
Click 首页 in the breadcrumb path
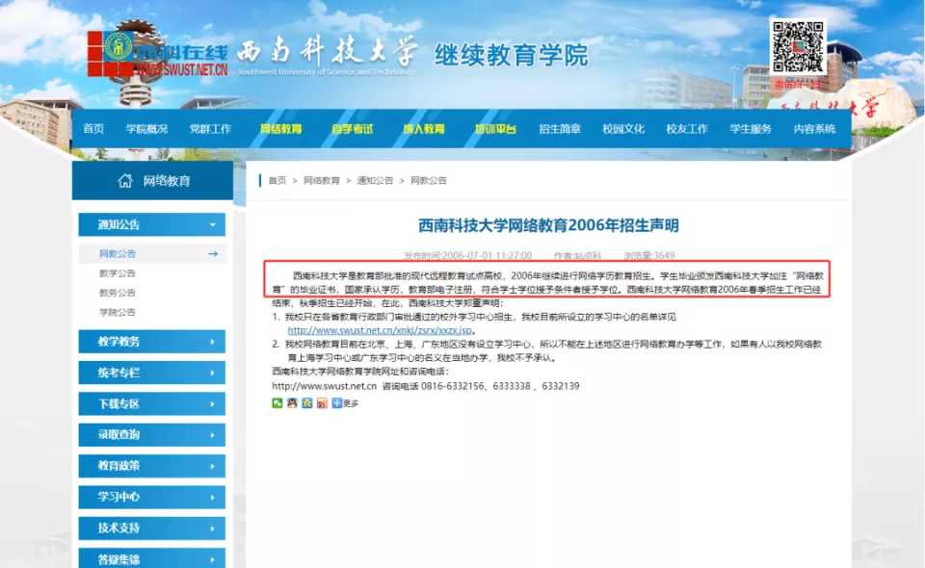click(x=277, y=181)
